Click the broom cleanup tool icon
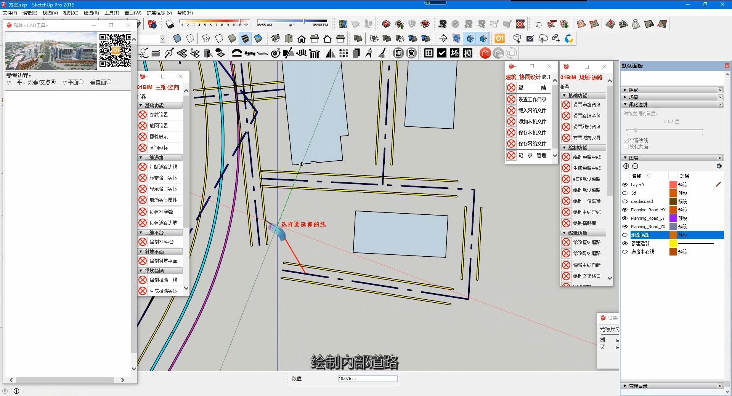Image resolution: width=732 pixels, height=396 pixels. tap(382, 53)
